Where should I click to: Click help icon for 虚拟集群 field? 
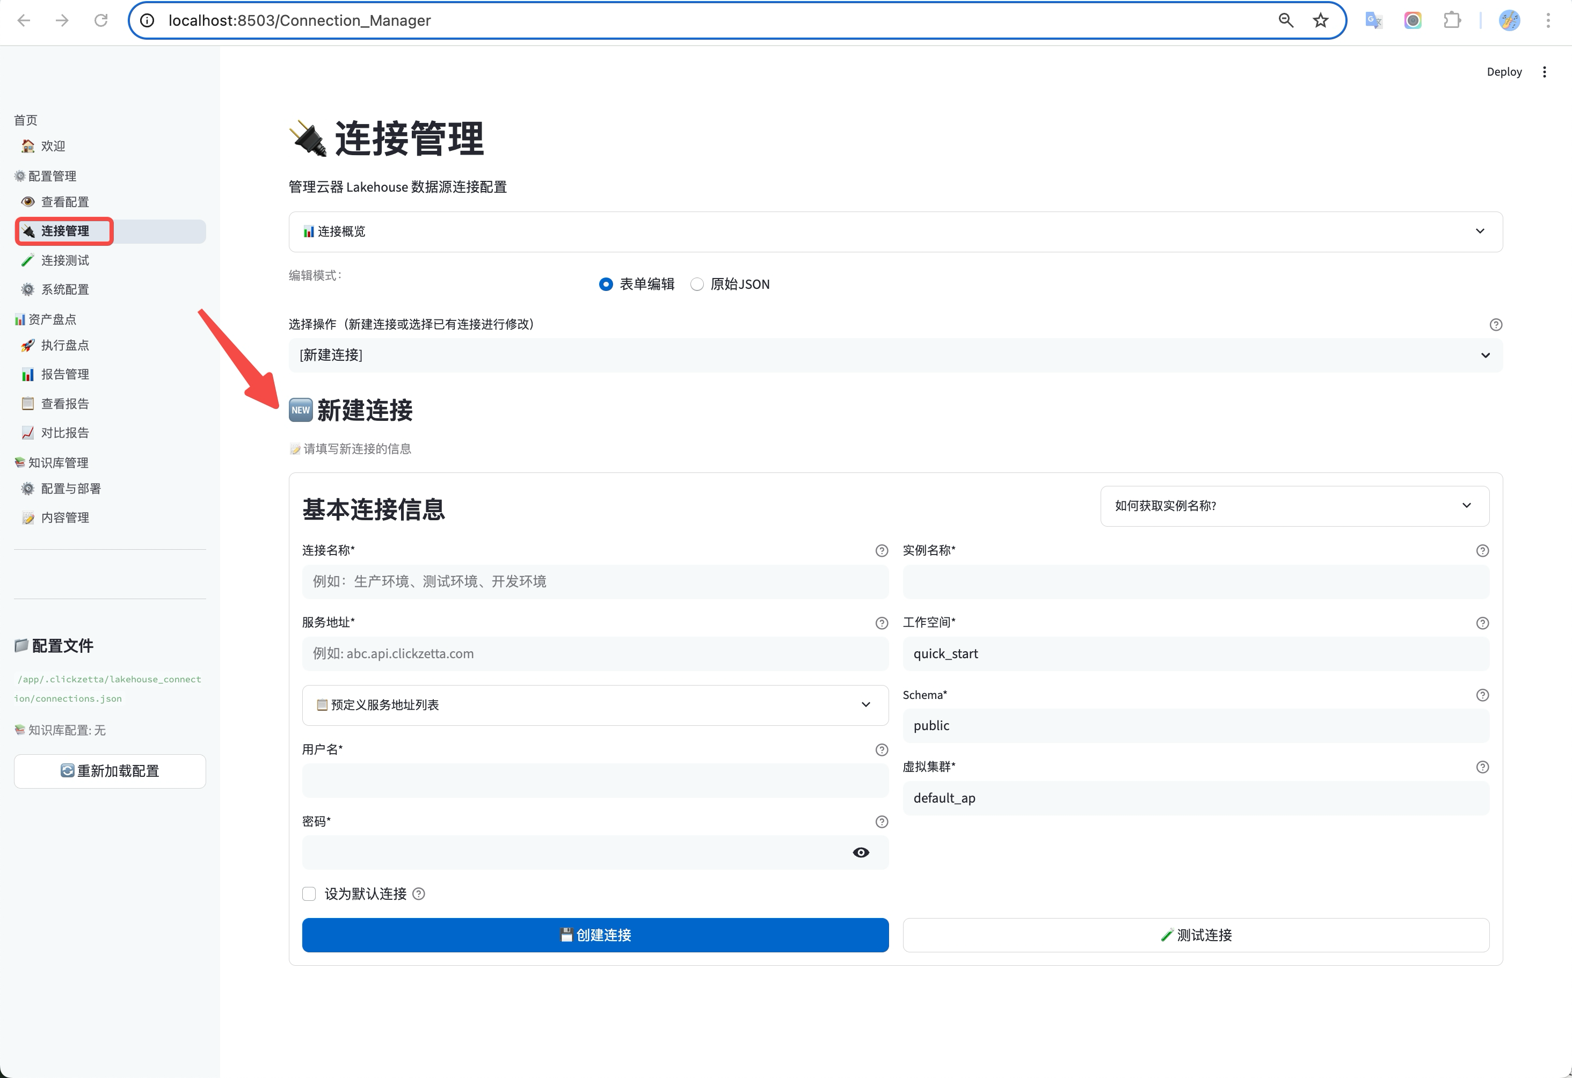coord(1482,767)
